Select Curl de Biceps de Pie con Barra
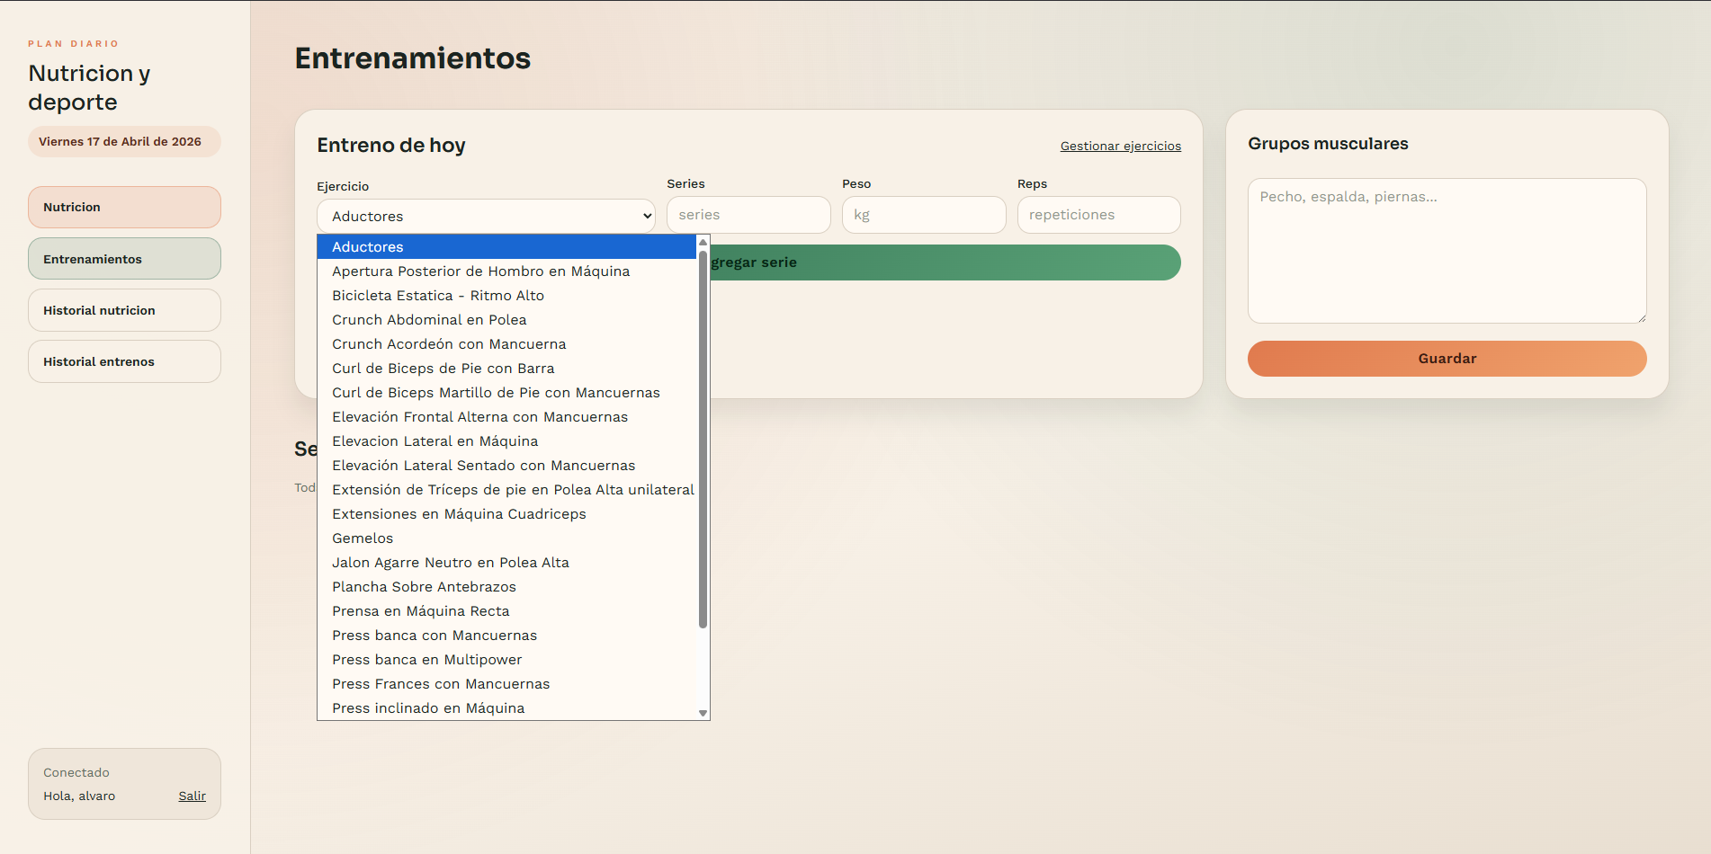Image resolution: width=1711 pixels, height=854 pixels. (443, 369)
